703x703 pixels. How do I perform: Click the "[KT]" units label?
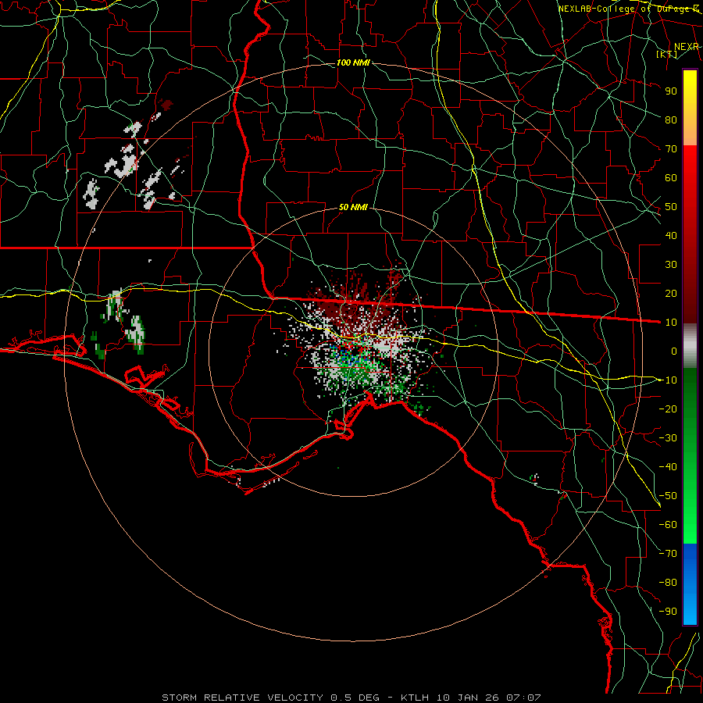click(x=667, y=54)
